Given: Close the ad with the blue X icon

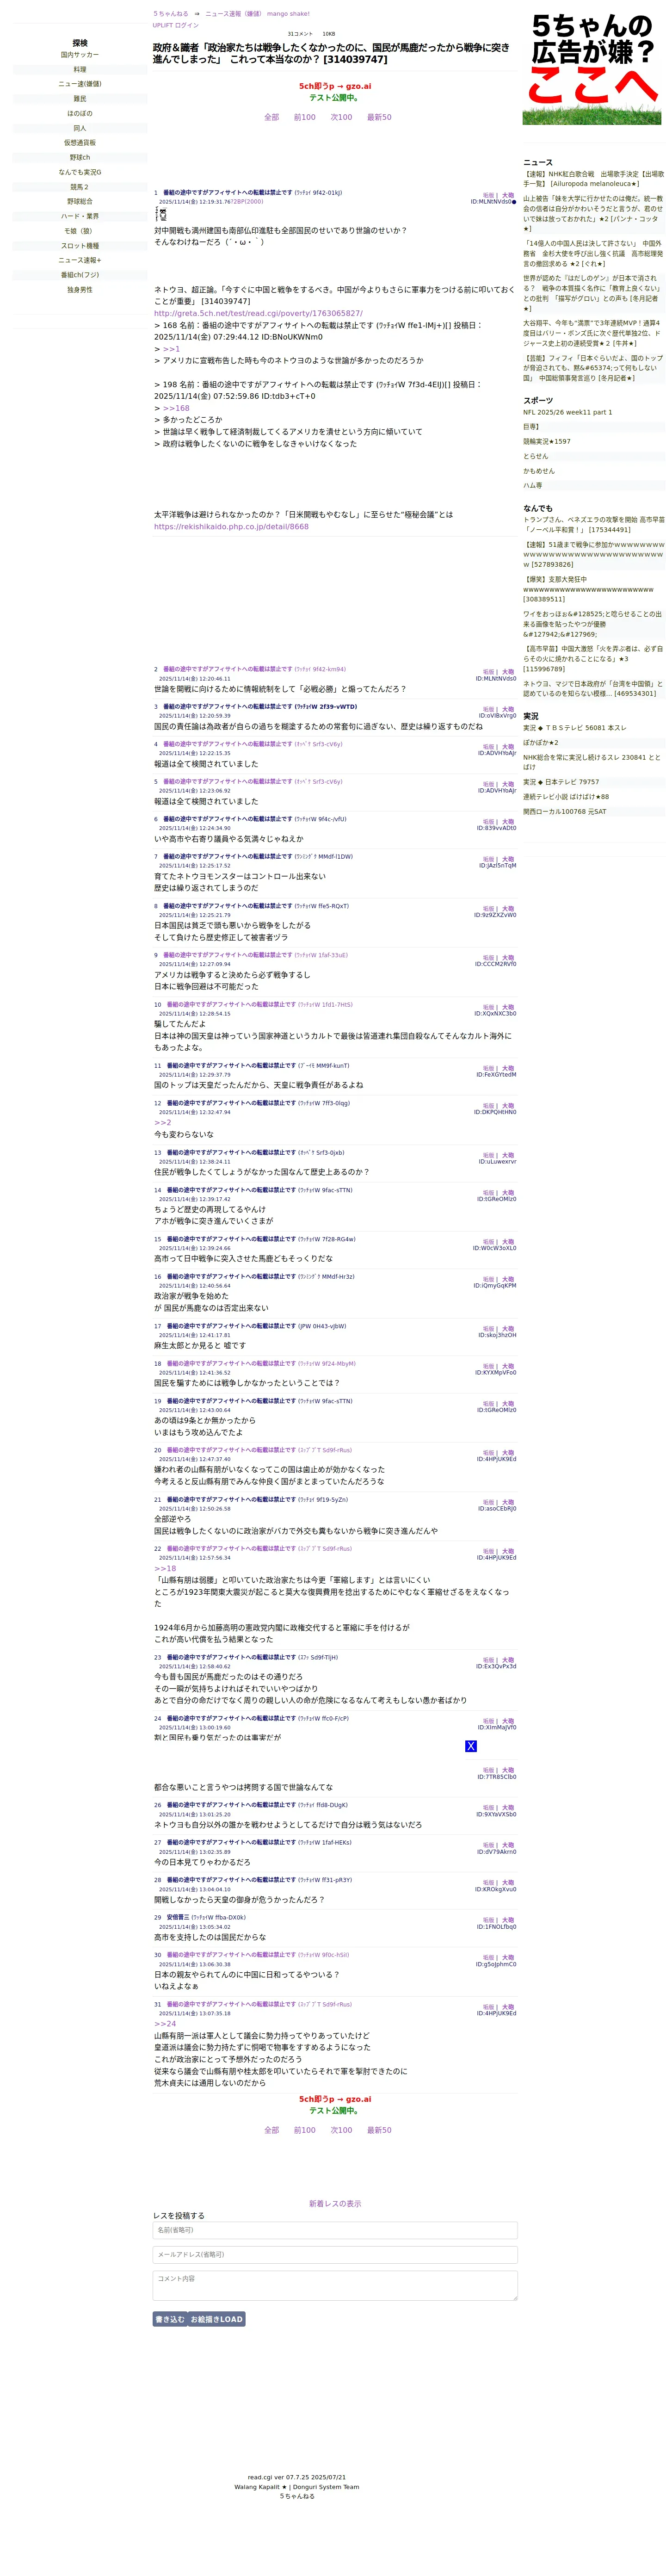Looking at the screenshot, I should coord(471,1746).
